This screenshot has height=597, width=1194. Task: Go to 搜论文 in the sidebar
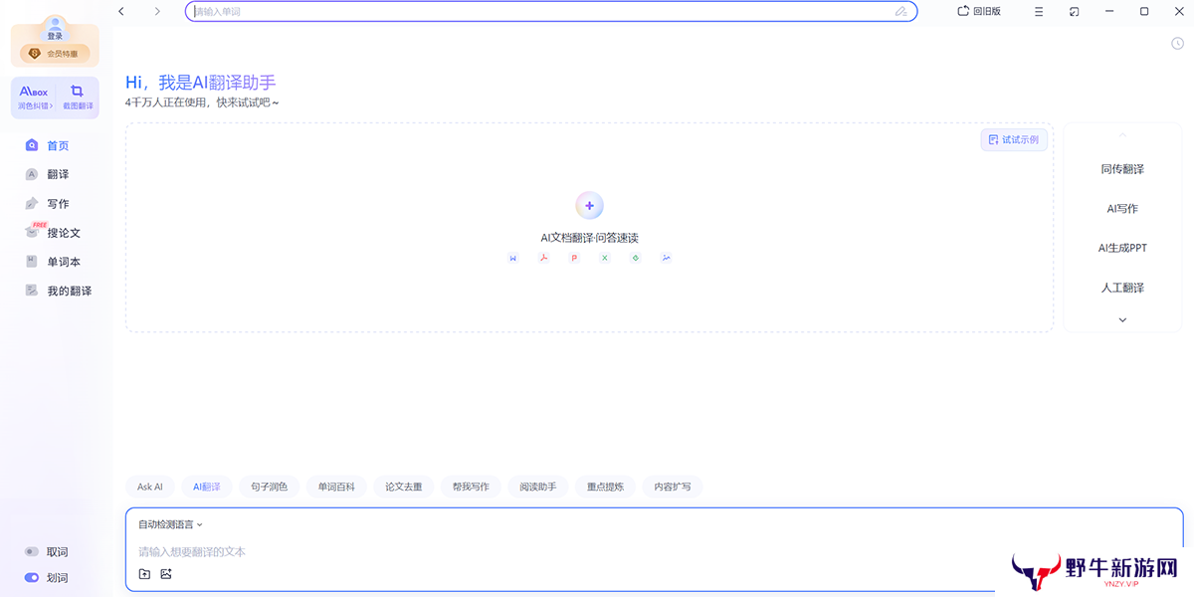pyautogui.click(x=64, y=233)
